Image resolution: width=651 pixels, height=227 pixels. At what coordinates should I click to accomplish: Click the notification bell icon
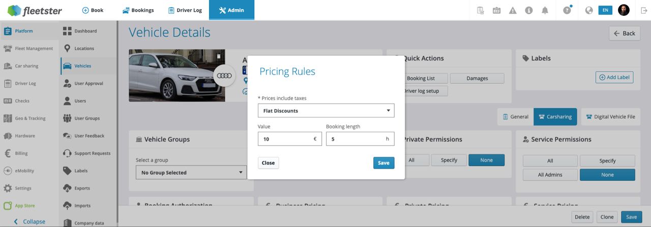click(x=545, y=10)
